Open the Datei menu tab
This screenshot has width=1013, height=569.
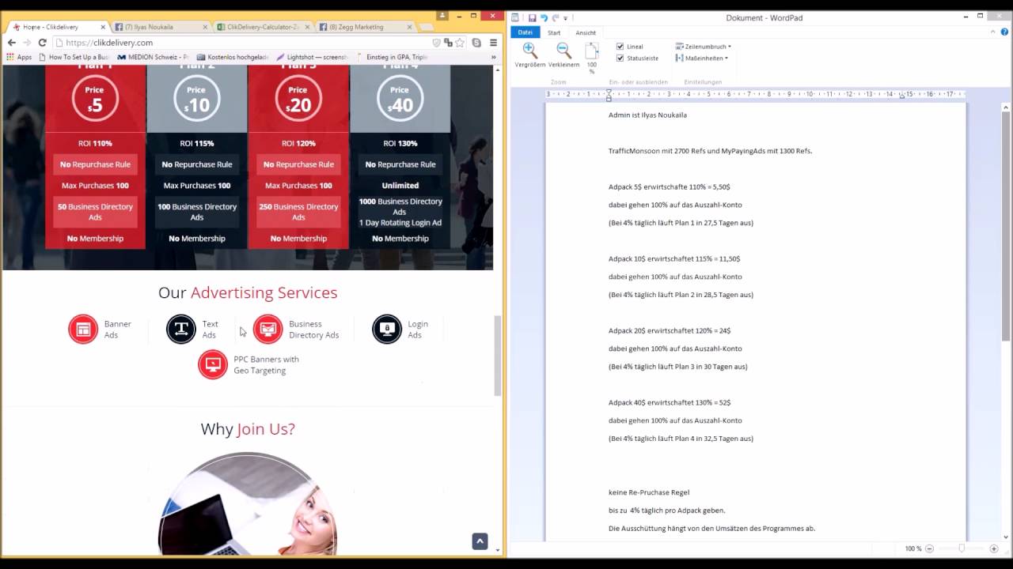tap(525, 32)
